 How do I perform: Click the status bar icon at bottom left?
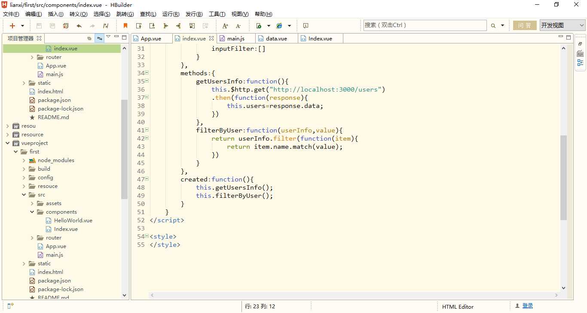(10, 306)
